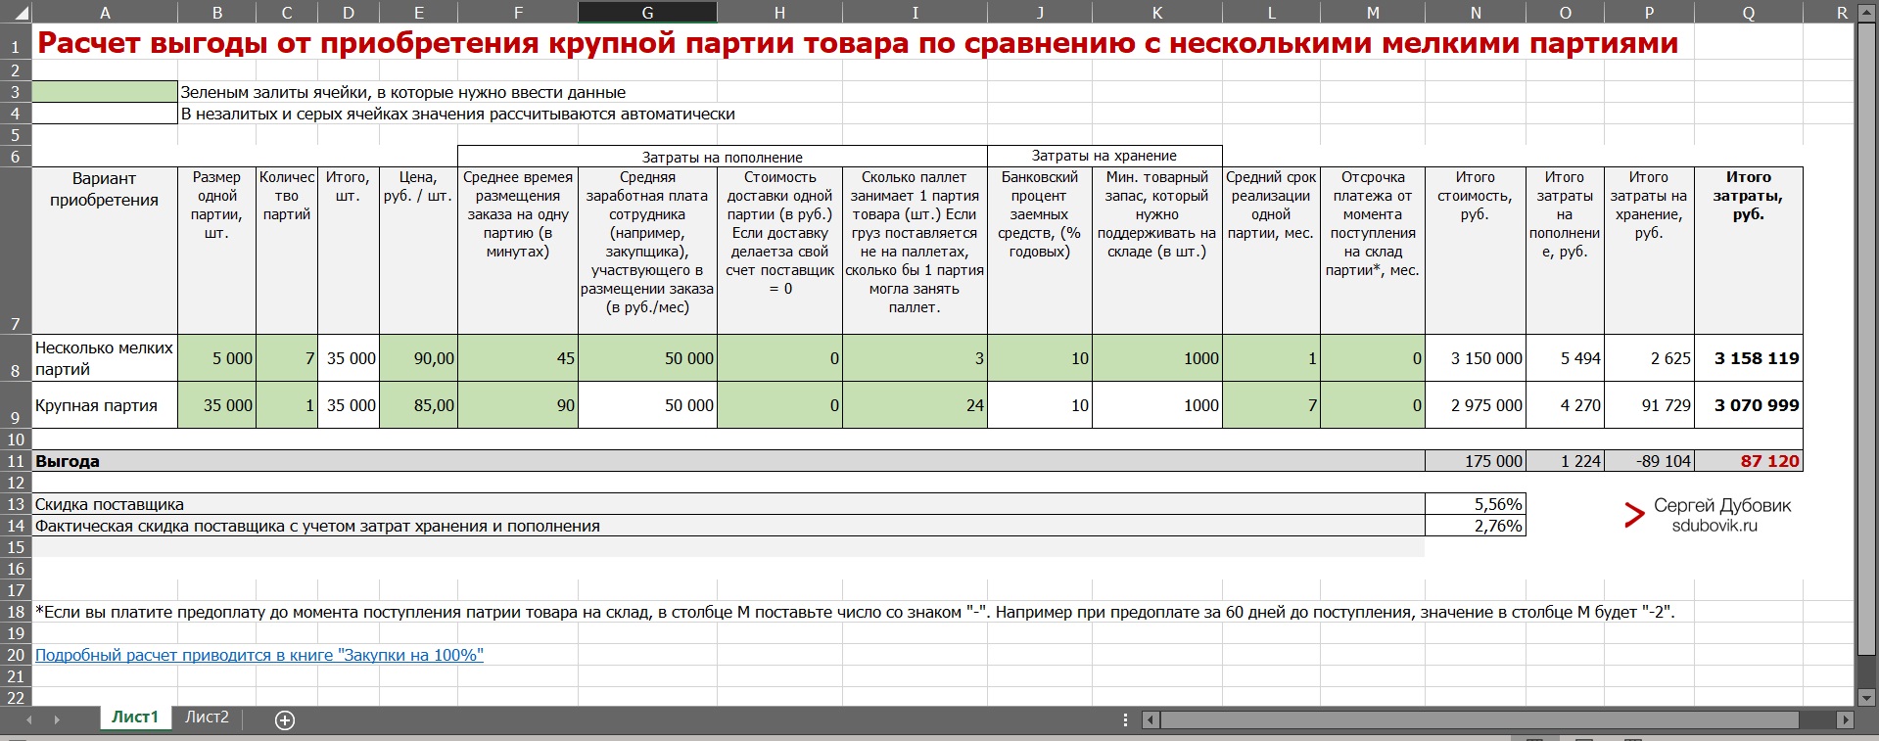Select row 20 header

pos(16,655)
